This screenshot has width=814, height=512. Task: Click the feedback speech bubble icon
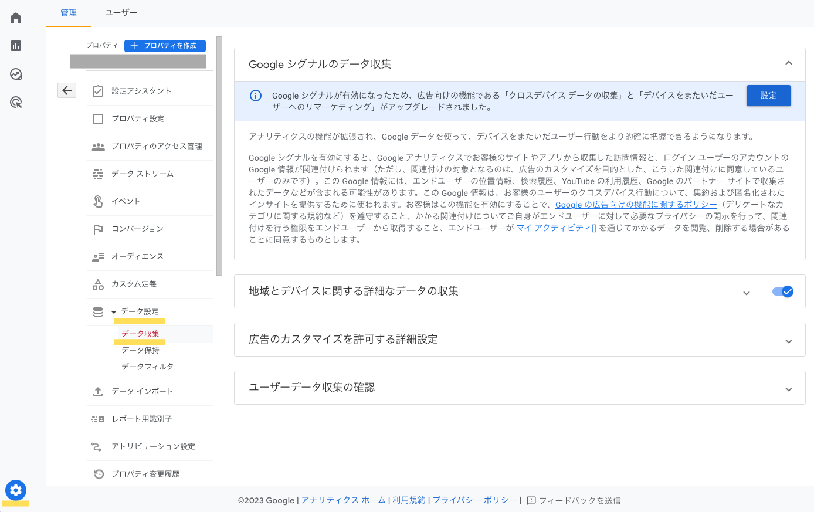531,500
